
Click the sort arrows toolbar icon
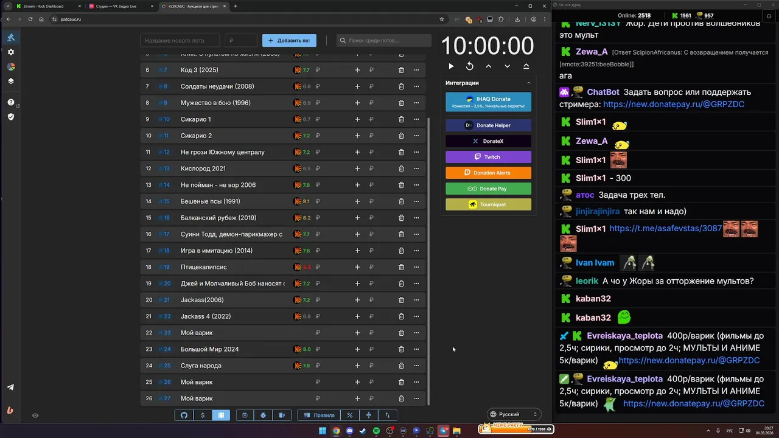[x=388, y=415]
